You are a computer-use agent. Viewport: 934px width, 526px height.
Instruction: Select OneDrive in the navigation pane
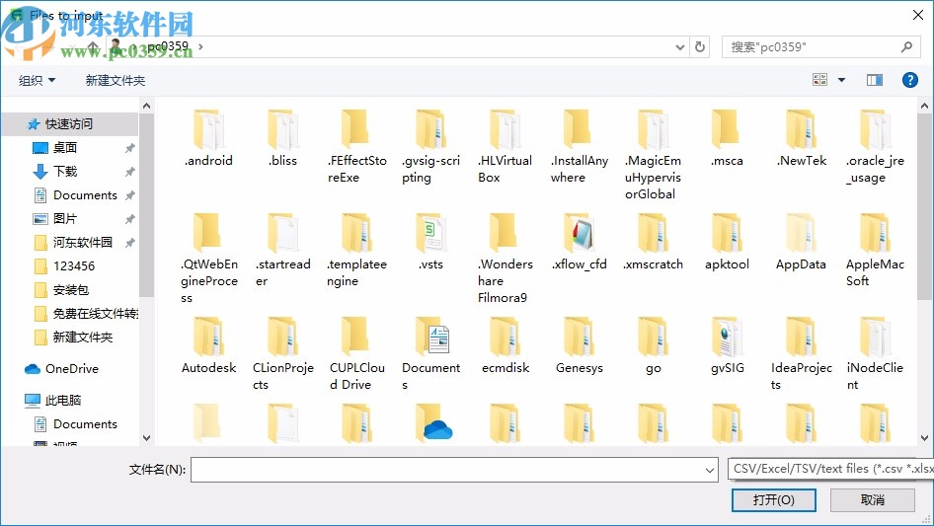point(70,369)
